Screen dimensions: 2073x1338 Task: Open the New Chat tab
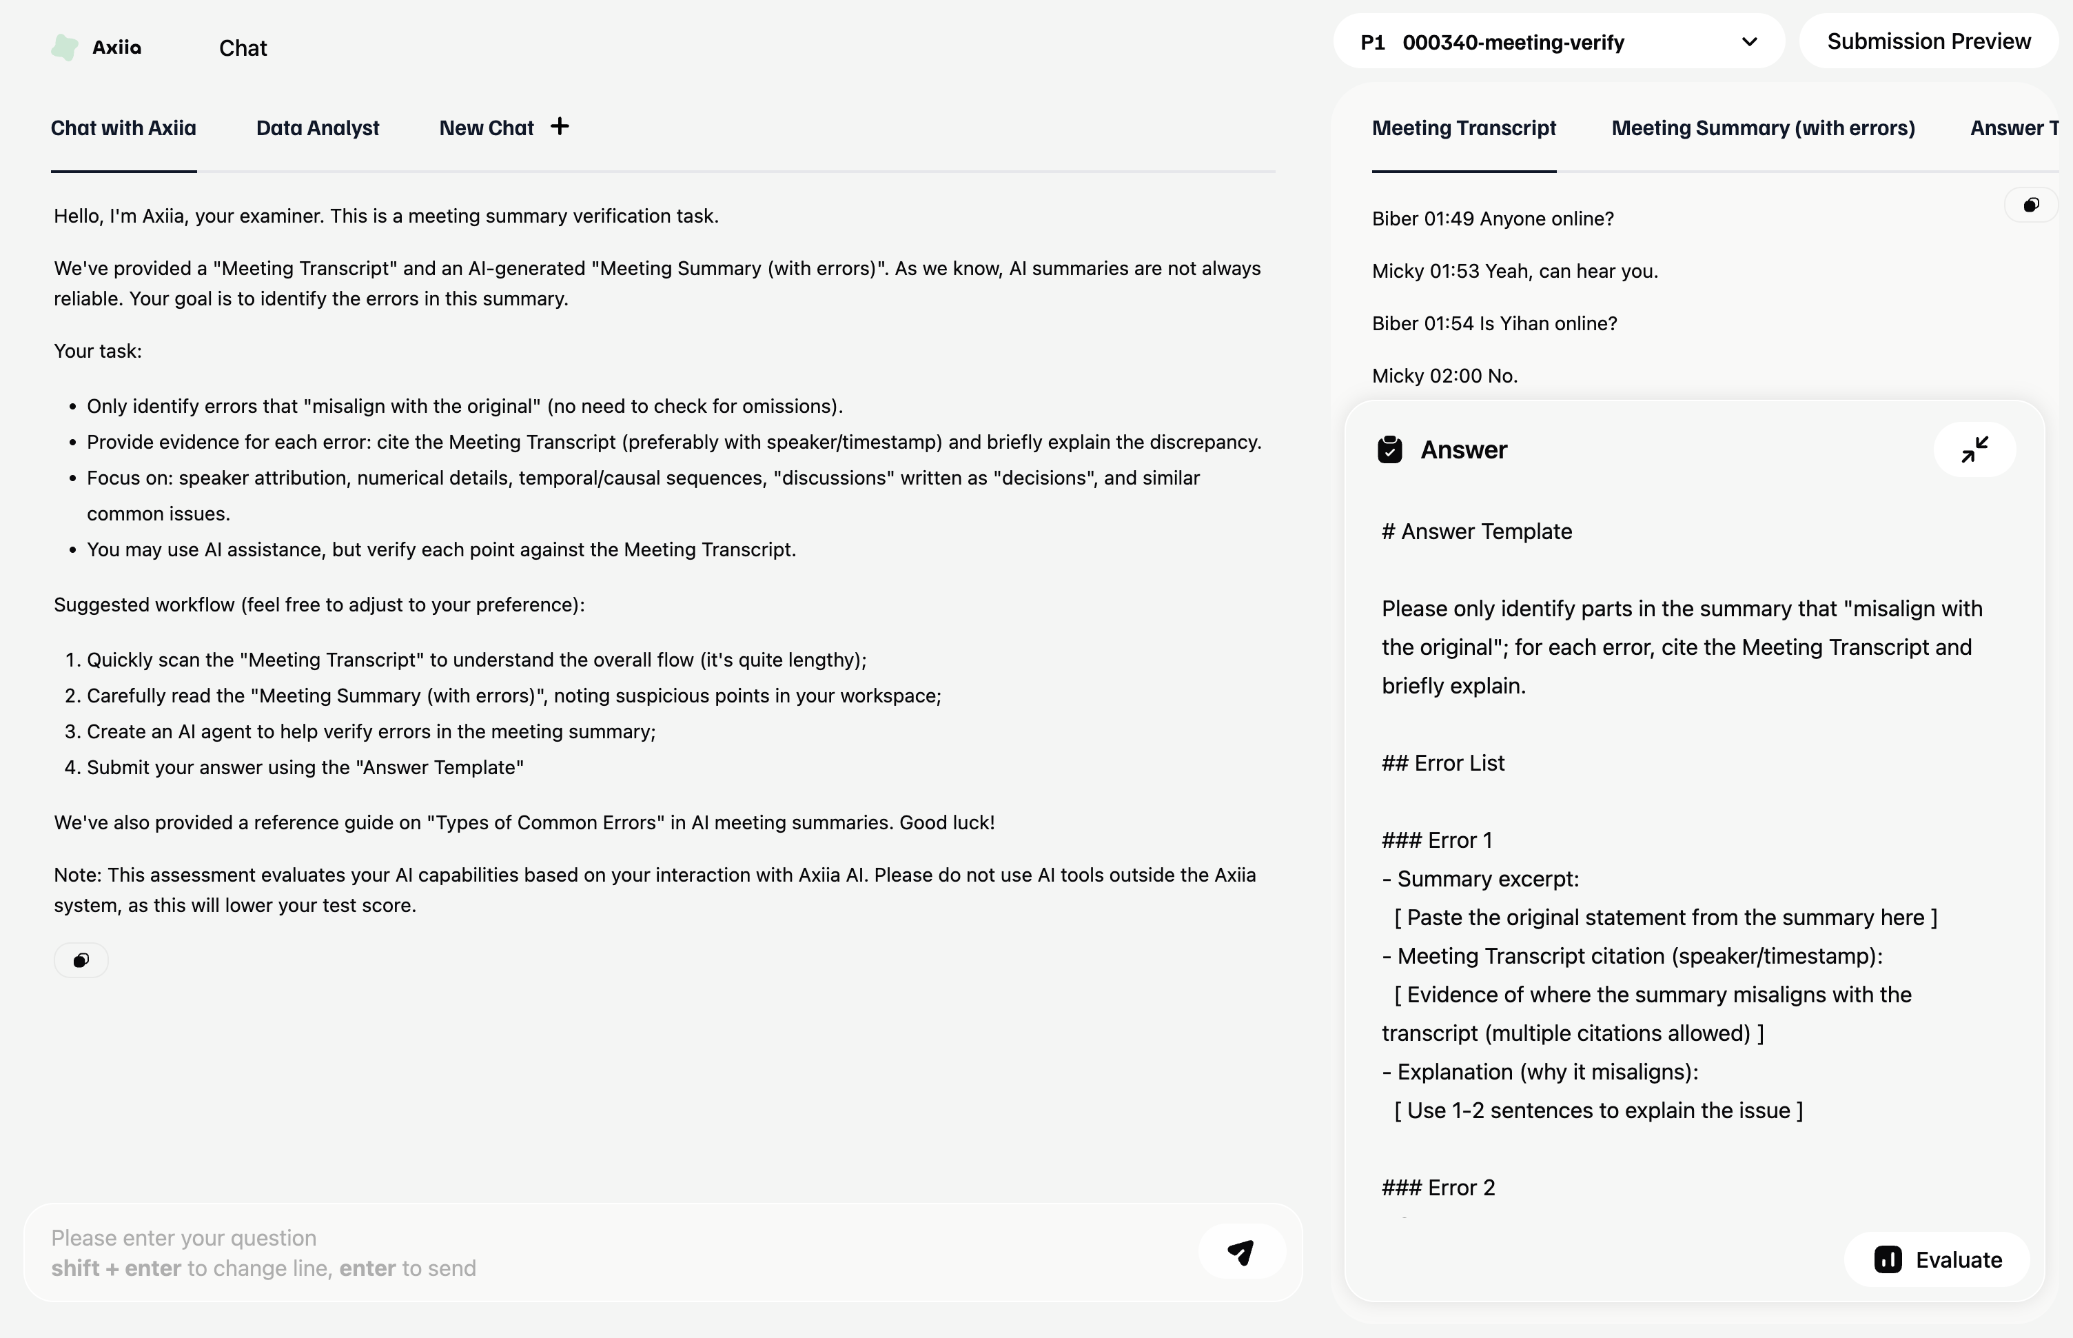click(x=487, y=128)
